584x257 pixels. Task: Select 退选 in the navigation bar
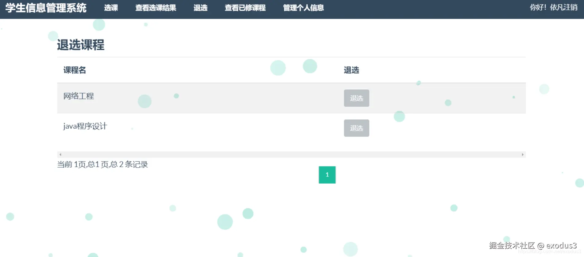[x=201, y=8]
